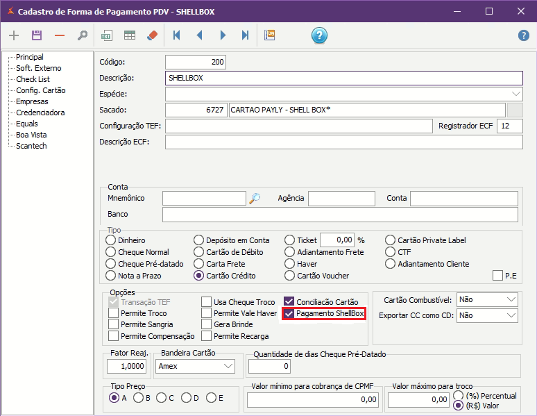Go to the first record

pos(177,35)
